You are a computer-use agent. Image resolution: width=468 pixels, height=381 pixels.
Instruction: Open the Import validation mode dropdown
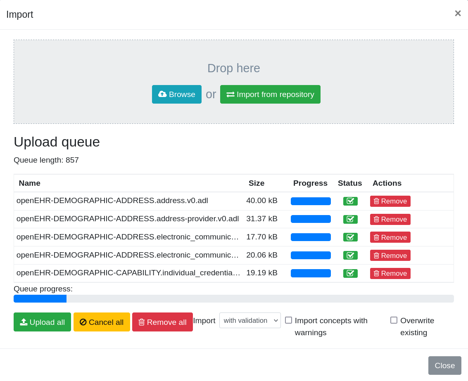[250, 320]
